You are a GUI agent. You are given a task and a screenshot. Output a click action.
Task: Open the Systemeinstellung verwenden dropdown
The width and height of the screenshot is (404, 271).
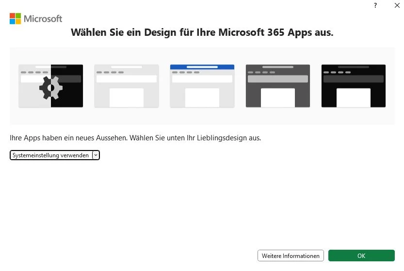[55, 155]
